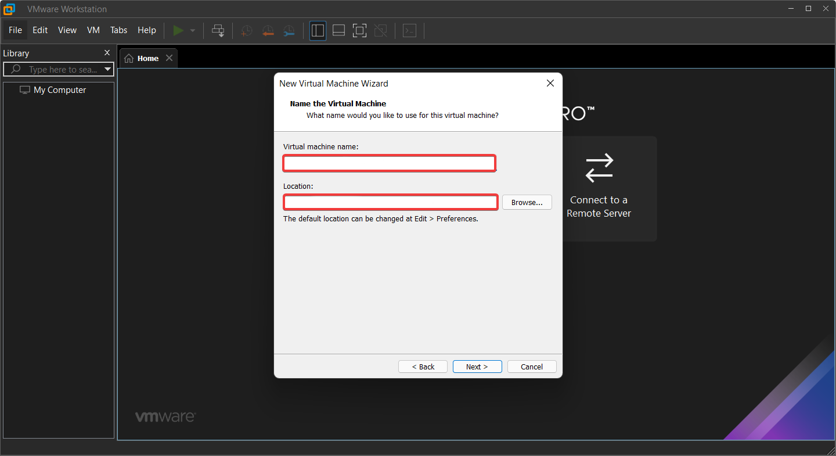The width and height of the screenshot is (836, 456).
Task: Toggle the thumbnail bar view icon
Action: (x=338, y=31)
